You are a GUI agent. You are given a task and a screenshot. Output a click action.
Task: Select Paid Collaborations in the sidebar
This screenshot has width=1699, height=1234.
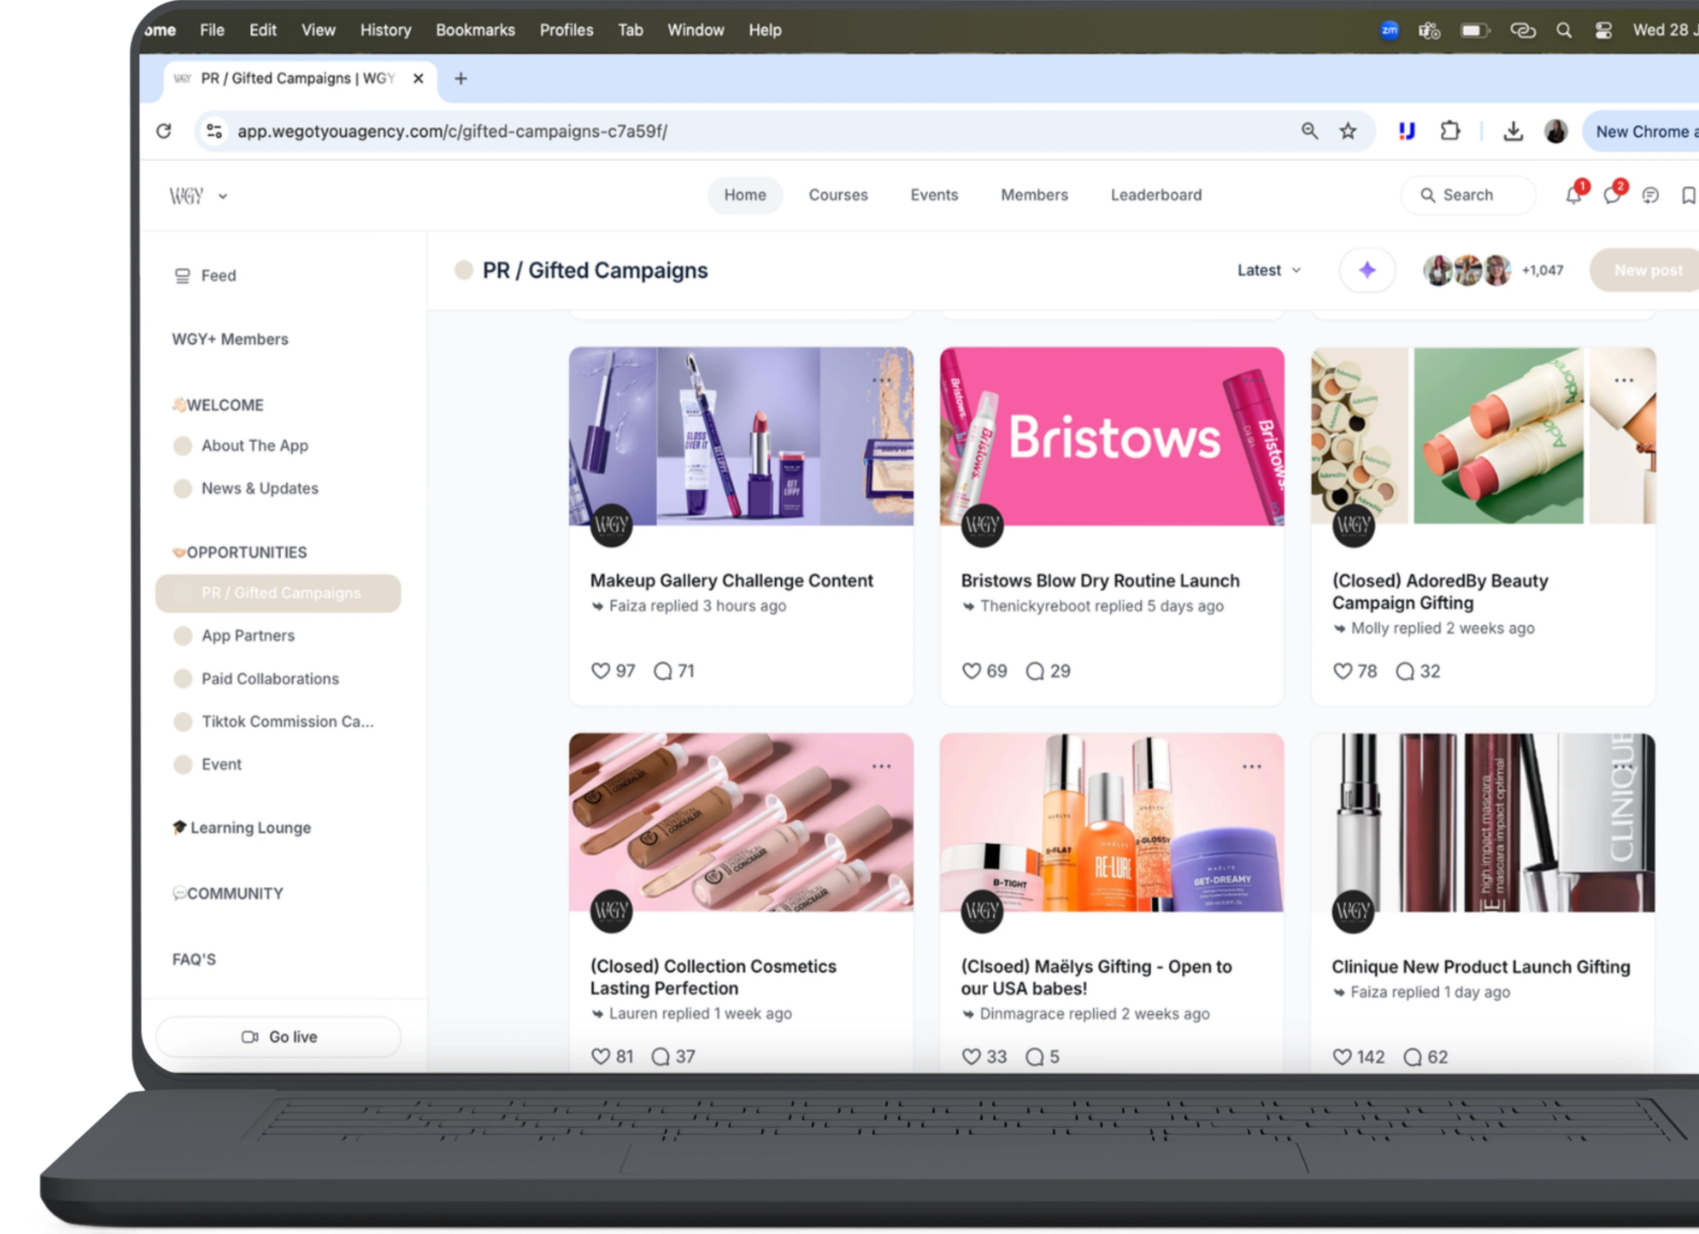point(270,679)
